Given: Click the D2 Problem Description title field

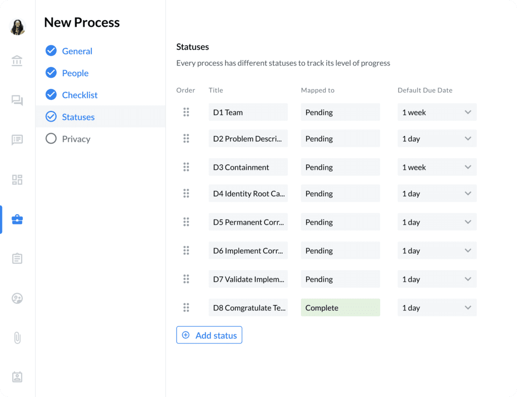Looking at the screenshot, I should click(248, 139).
